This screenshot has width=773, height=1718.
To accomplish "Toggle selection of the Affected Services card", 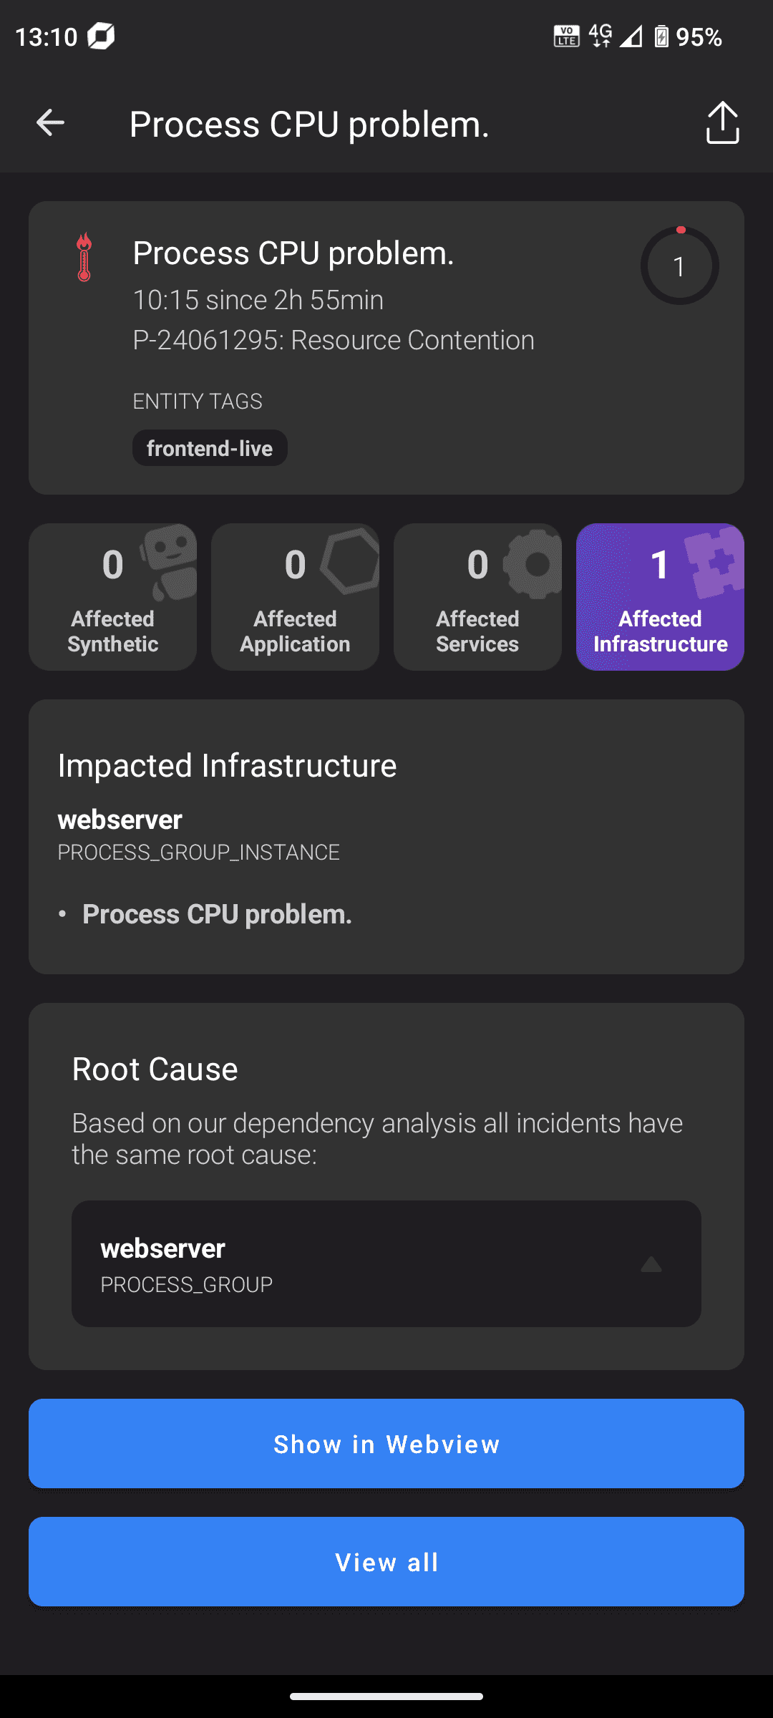I will pyautogui.click(x=477, y=597).
